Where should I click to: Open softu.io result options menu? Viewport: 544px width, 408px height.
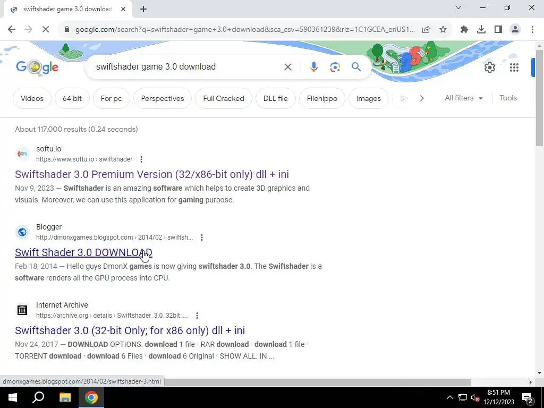[141, 159]
